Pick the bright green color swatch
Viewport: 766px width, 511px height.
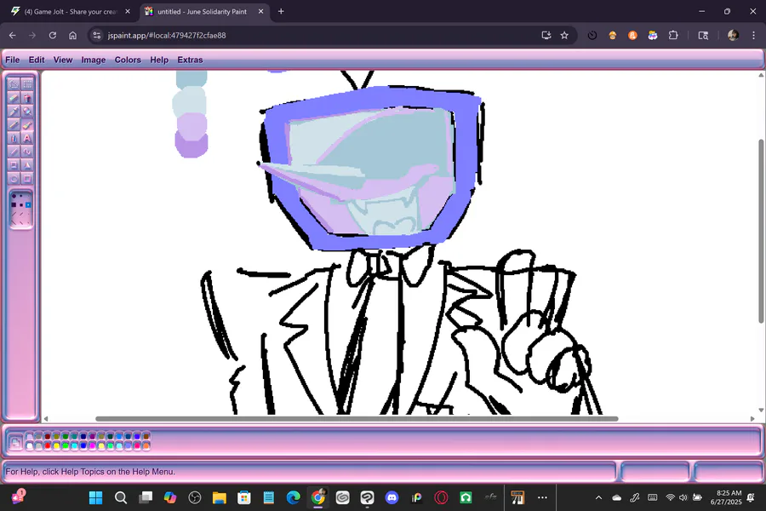tap(66, 446)
